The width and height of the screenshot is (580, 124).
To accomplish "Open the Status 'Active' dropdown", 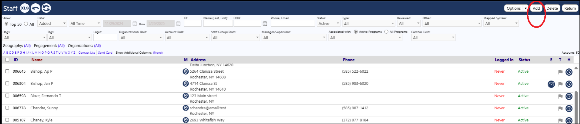I will point(328,23).
